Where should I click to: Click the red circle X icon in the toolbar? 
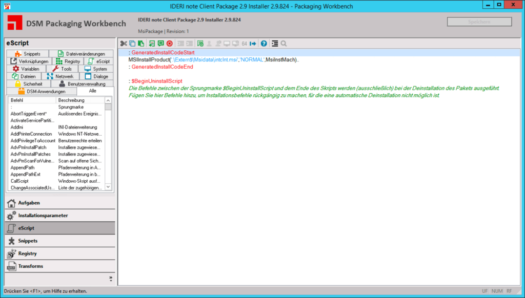(169, 44)
